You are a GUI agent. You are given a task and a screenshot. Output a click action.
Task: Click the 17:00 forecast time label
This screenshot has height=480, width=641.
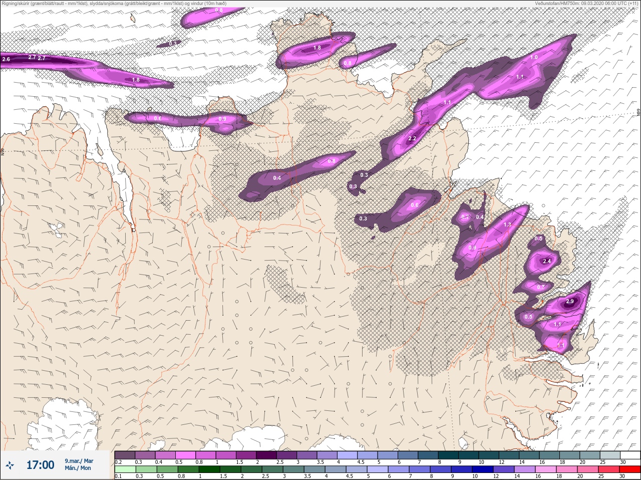pos(40,465)
